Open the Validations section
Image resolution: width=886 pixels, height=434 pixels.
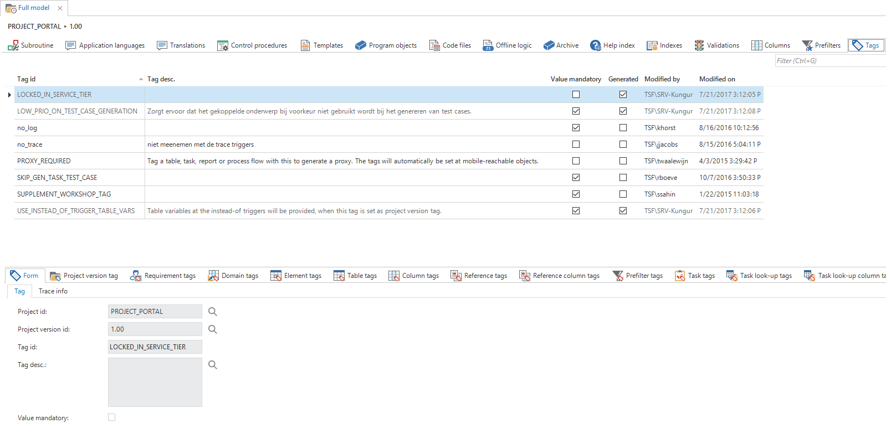[x=716, y=45]
